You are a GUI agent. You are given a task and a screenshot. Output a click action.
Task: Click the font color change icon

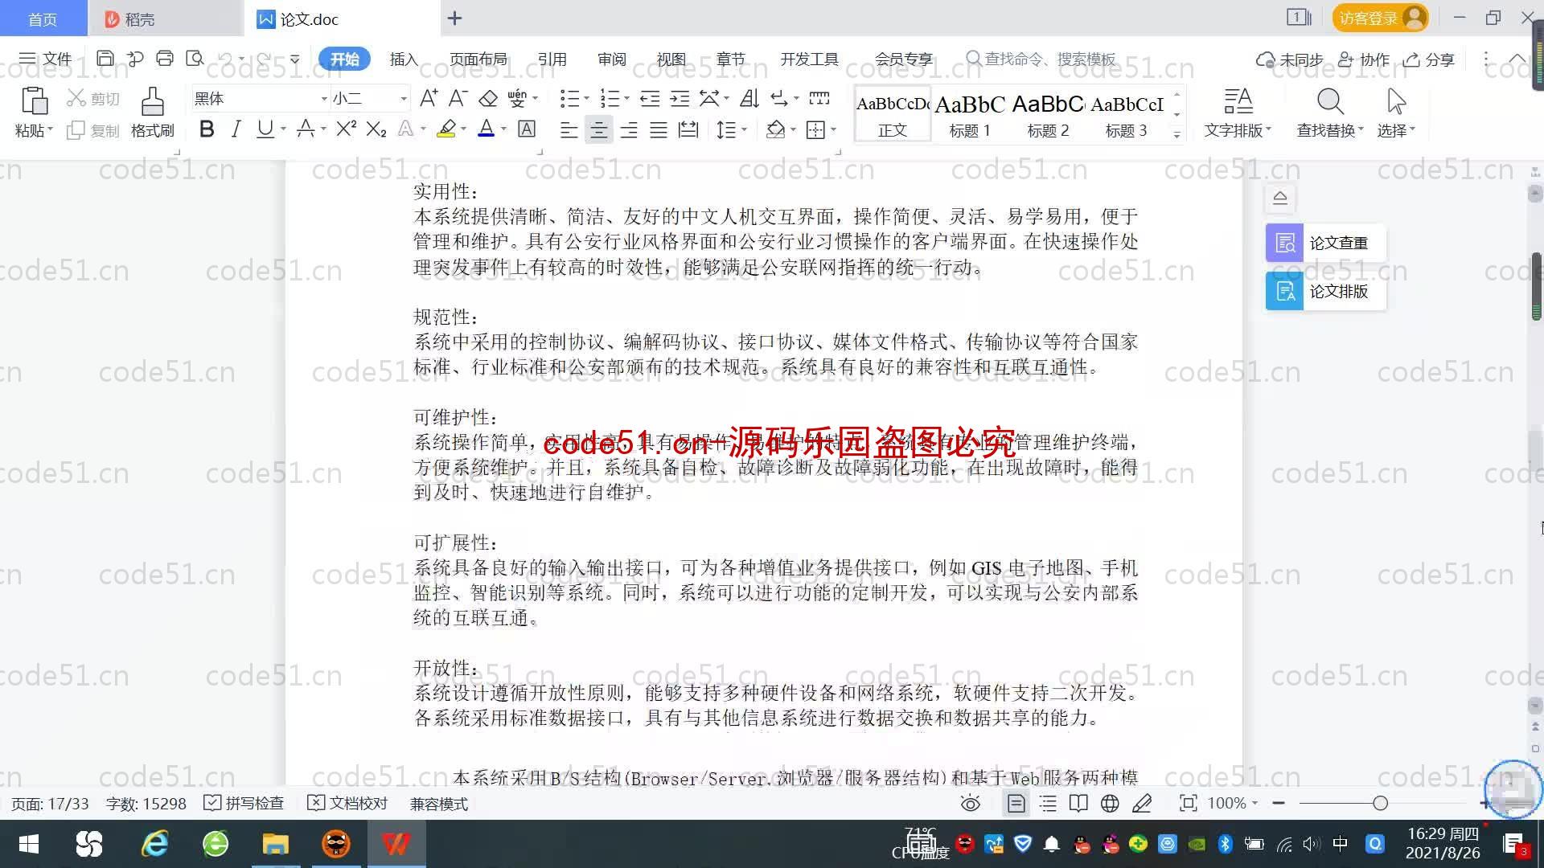pos(486,129)
